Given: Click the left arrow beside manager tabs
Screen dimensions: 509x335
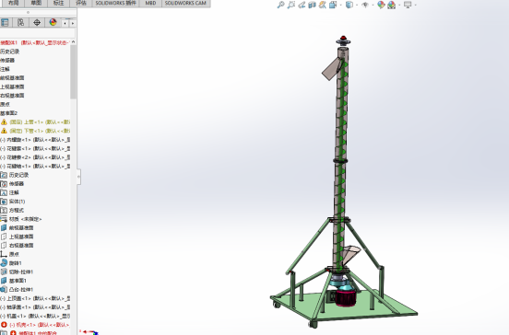Looking at the screenshot, I should coord(65,23).
